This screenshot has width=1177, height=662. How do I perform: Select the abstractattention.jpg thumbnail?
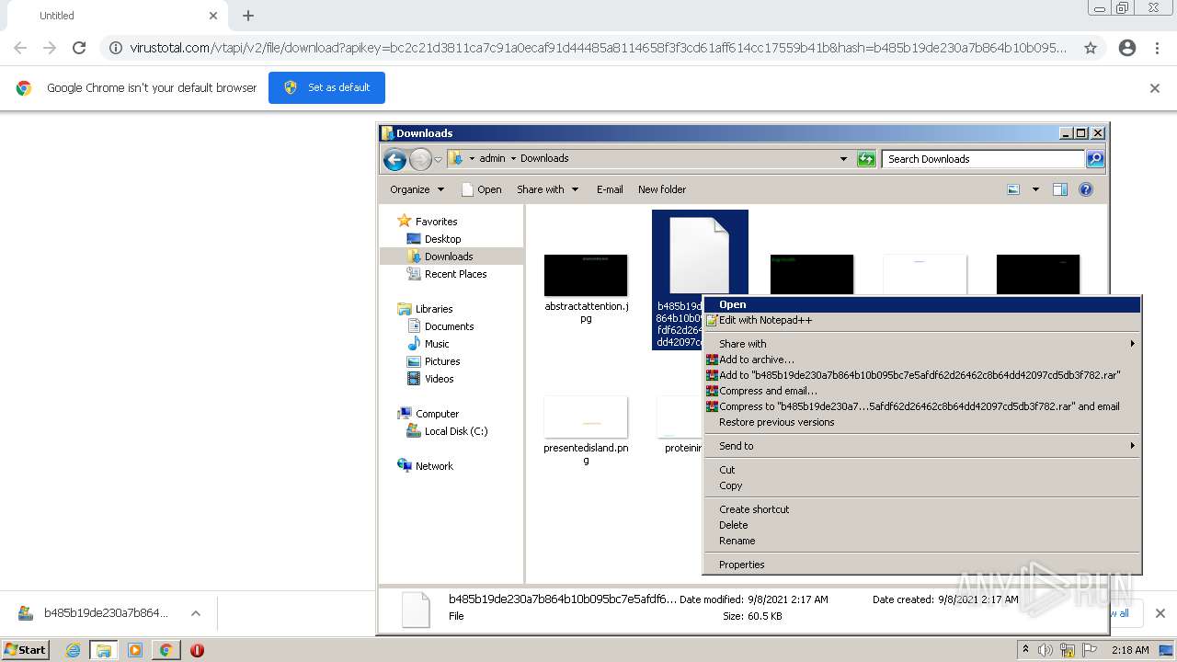point(586,275)
